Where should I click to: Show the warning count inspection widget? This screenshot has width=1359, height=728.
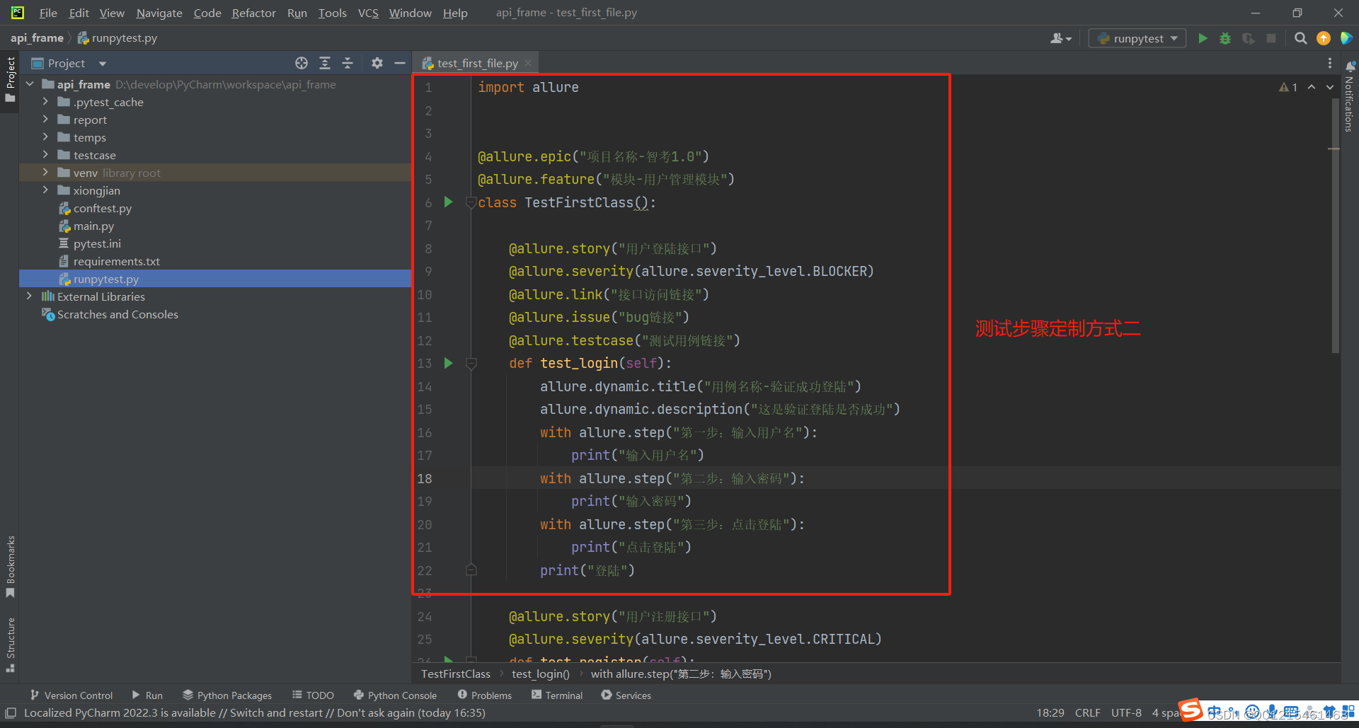point(1288,87)
